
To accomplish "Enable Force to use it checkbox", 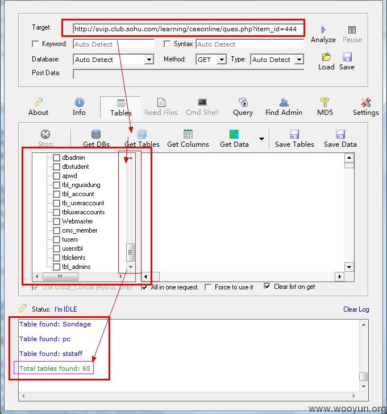I will [208, 287].
